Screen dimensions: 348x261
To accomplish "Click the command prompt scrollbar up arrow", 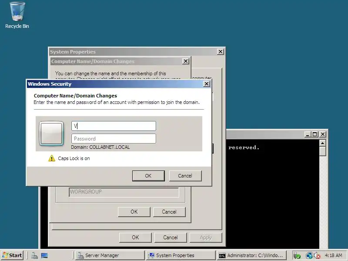I will [x=322, y=143].
